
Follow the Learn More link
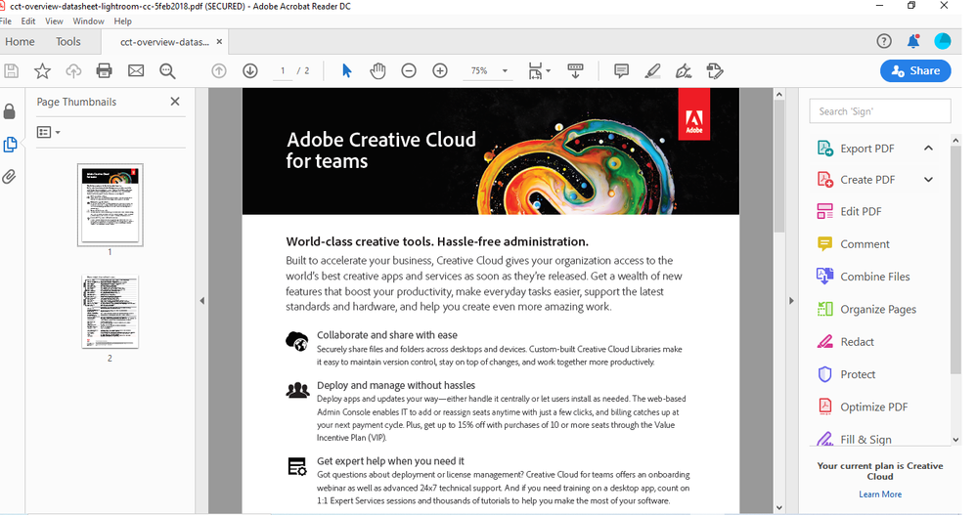[880, 494]
